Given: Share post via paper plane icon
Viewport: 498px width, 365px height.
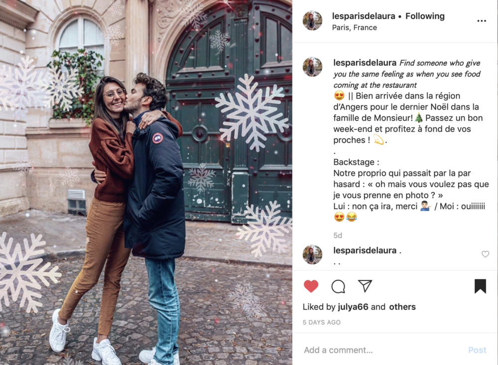Looking at the screenshot, I should click(x=365, y=286).
